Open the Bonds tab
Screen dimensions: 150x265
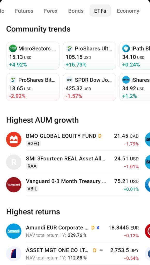[76, 11]
